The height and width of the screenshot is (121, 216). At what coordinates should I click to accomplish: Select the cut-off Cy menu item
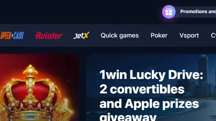[213, 36]
